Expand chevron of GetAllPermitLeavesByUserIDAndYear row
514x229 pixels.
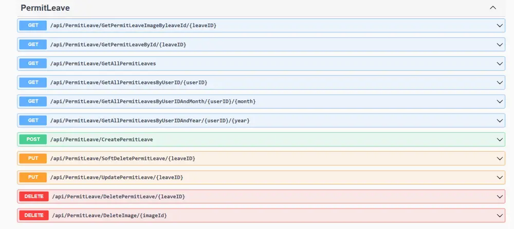500,120
